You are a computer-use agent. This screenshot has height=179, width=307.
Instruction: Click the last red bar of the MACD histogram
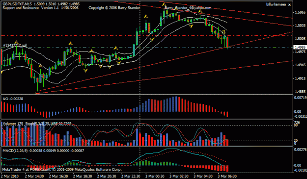point(227,168)
